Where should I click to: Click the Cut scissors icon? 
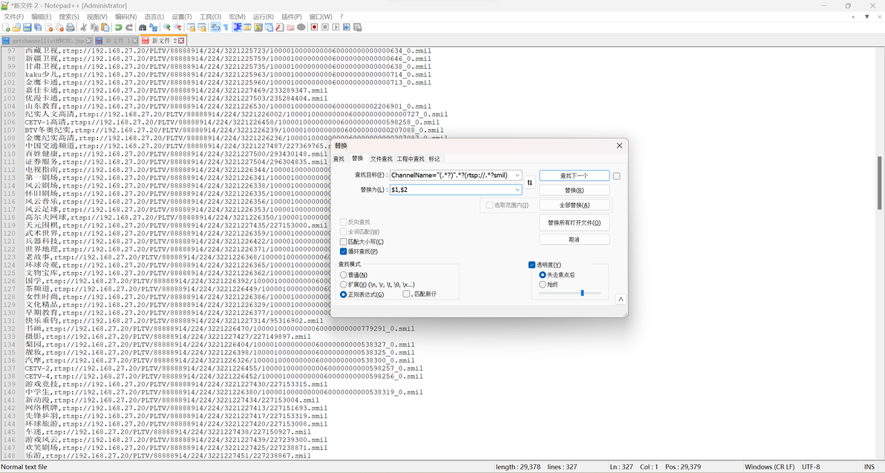tap(83, 27)
